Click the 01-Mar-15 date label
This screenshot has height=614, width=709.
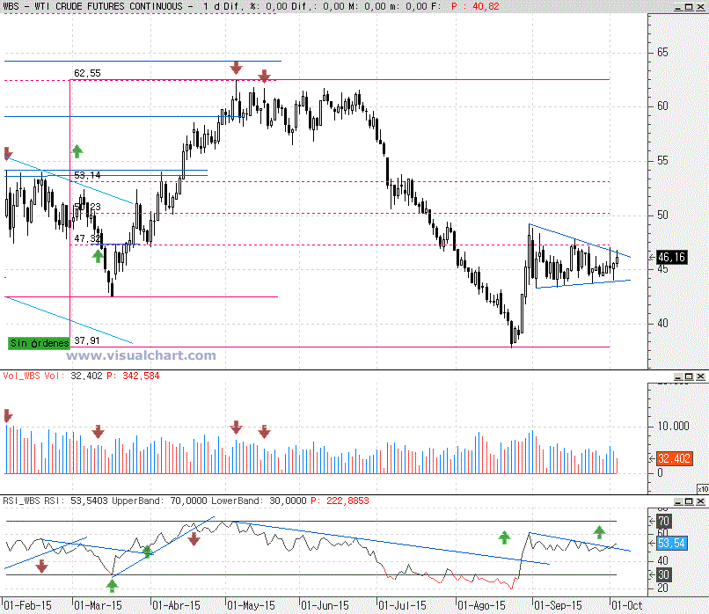coord(98,605)
